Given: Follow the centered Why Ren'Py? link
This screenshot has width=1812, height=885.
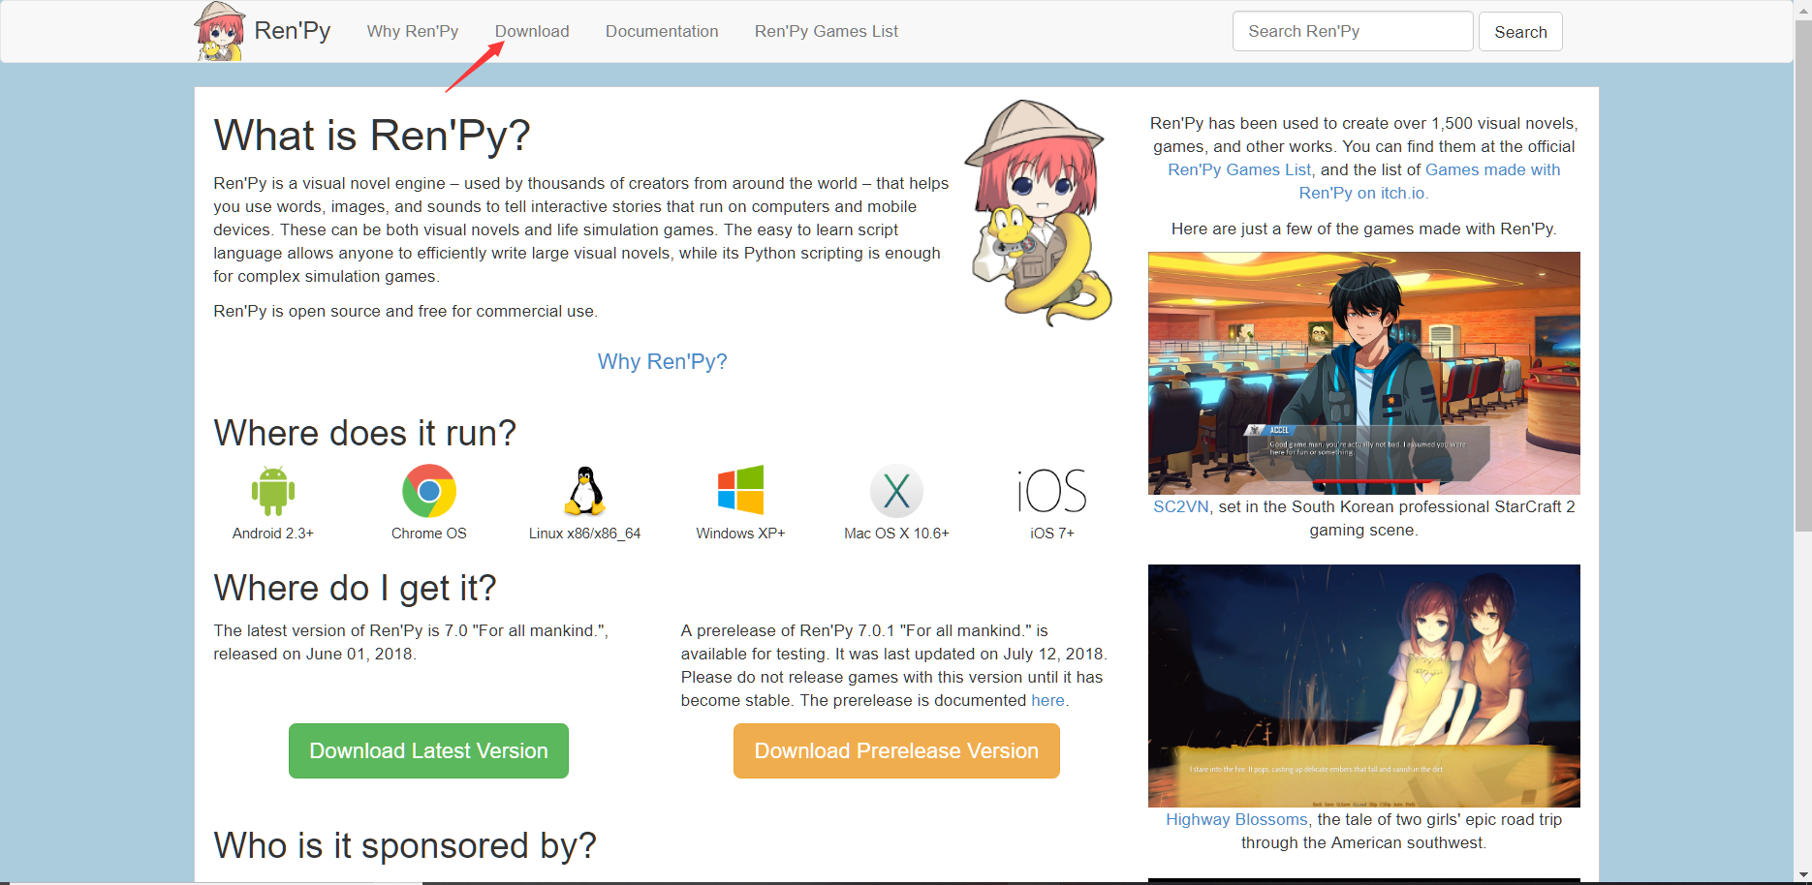Looking at the screenshot, I should (x=663, y=361).
